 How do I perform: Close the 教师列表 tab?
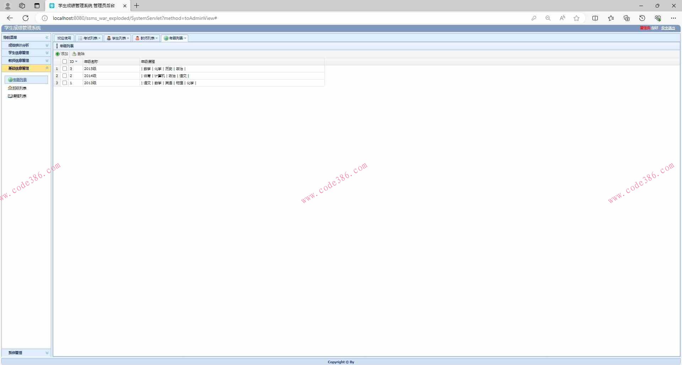click(156, 38)
